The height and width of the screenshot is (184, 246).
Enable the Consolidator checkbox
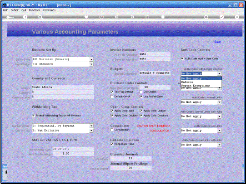pos(112,130)
